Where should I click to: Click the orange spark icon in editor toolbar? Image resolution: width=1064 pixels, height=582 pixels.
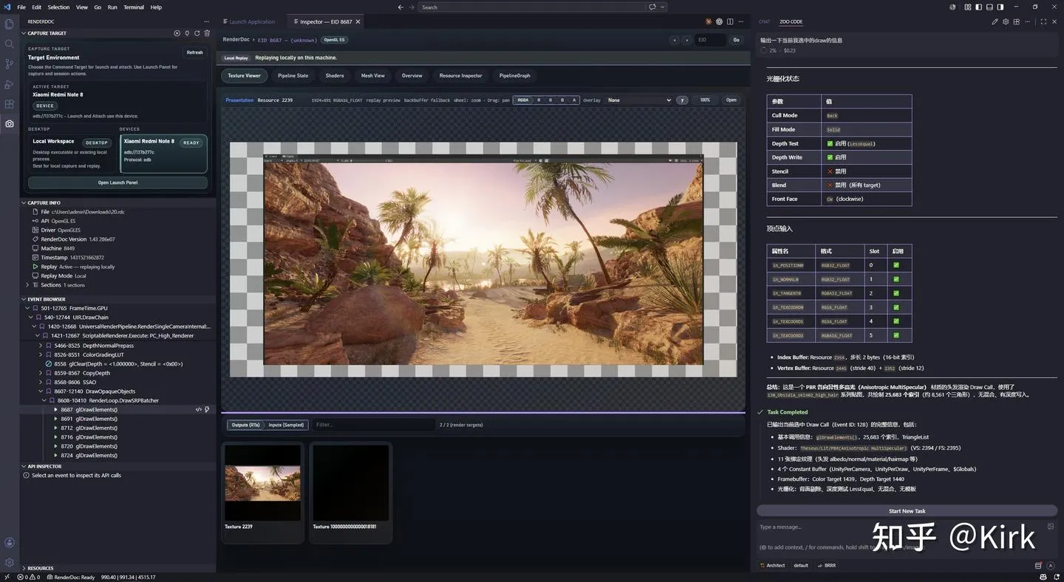pos(709,21)
